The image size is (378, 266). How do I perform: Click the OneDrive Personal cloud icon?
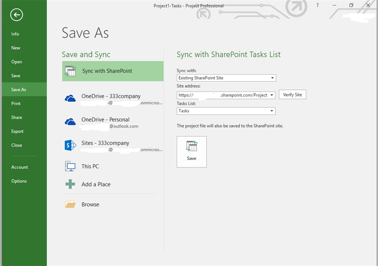click(70, 122)
